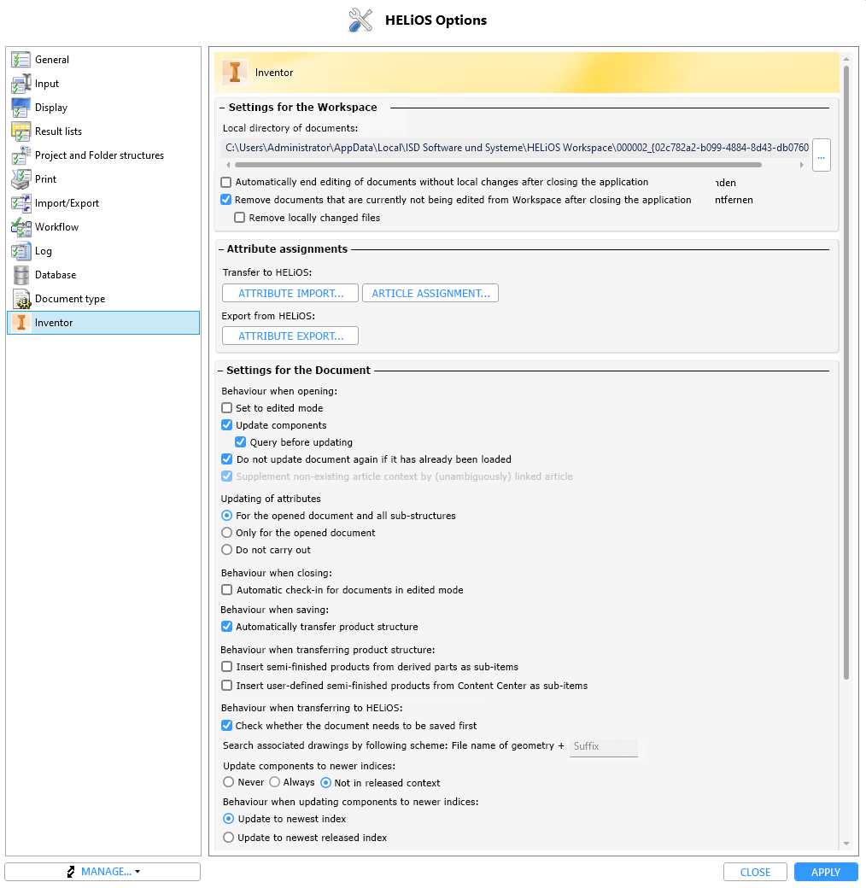The height and width of the screenshot is (888, 866).
Task: Click the directory path horizontal scrollbar
Action: (499, 165)
